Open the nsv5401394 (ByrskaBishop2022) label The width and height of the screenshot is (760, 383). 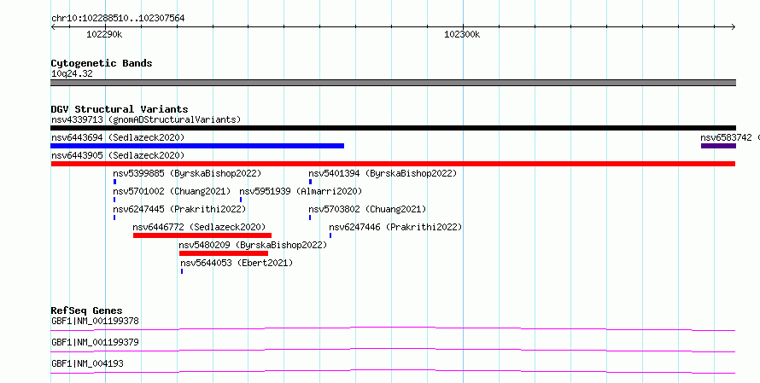point(383,173)
